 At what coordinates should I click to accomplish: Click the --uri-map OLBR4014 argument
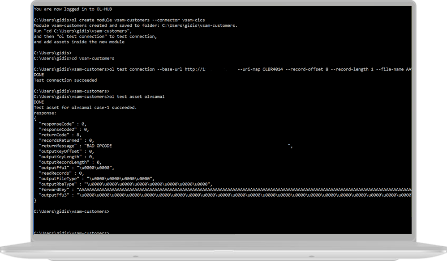click(260, 69)
